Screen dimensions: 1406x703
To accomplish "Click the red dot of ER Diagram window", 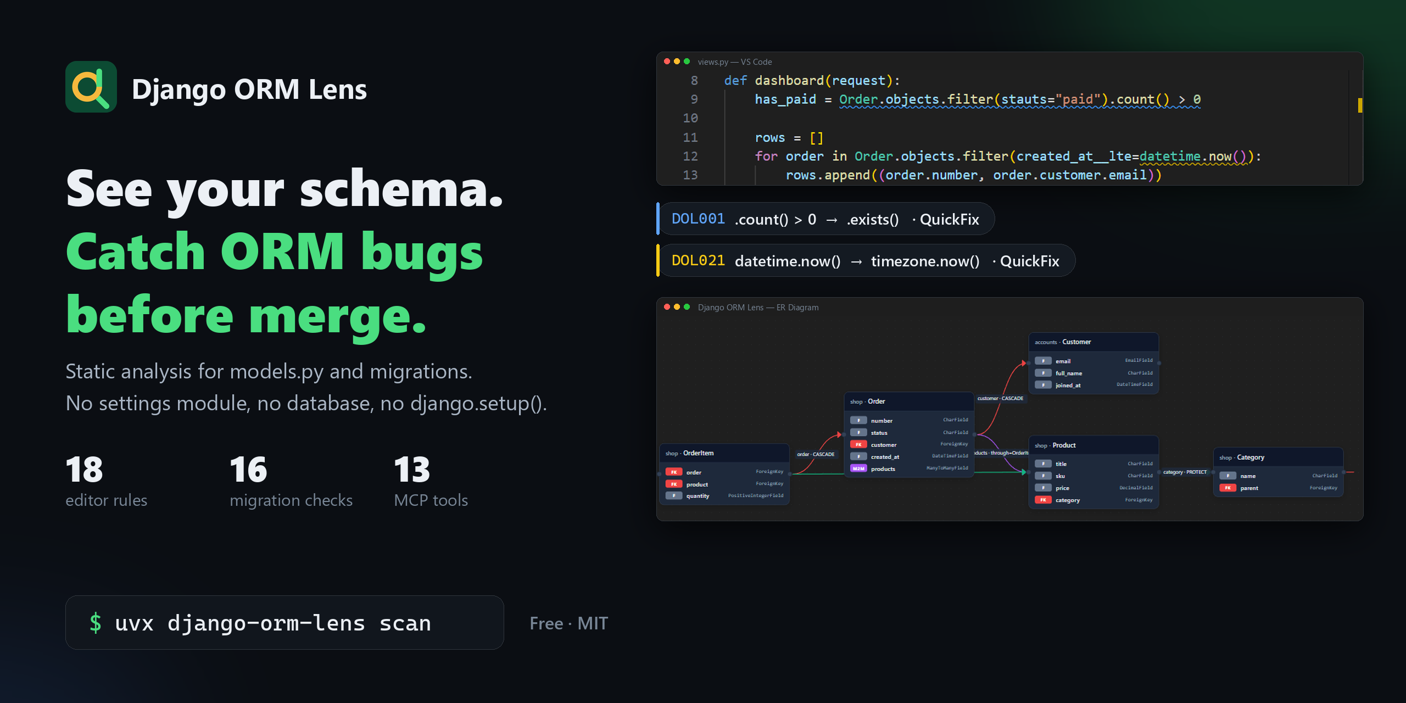I will [667, 307].
